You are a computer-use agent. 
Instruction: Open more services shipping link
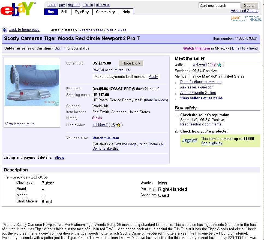(156, 100)
